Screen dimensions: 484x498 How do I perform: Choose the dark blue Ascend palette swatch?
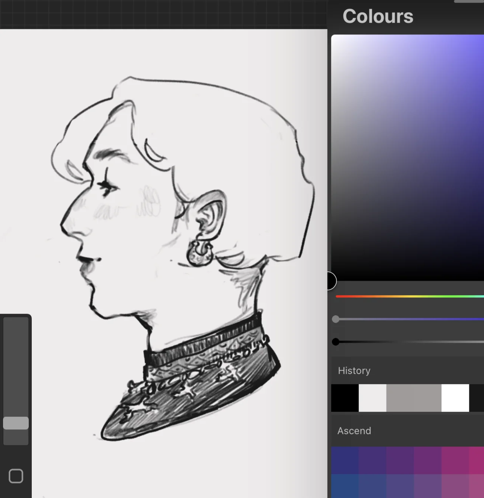(x=345, y=460)
